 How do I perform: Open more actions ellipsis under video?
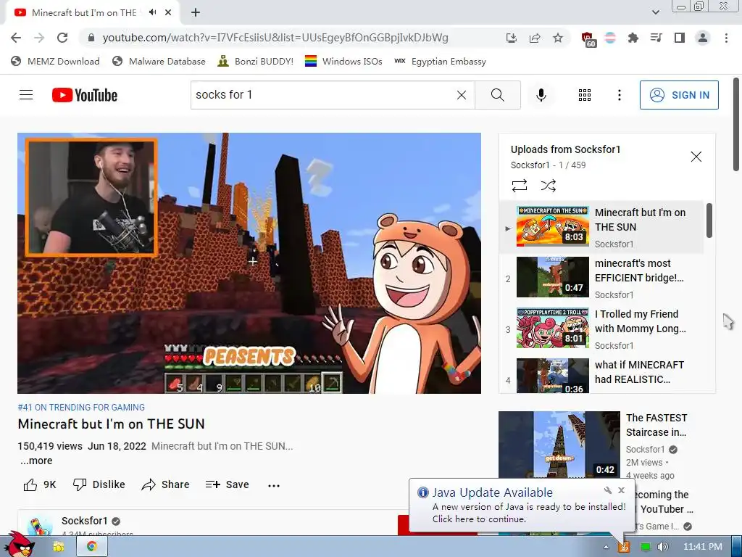pyautogui.click(x=273, y=485)
